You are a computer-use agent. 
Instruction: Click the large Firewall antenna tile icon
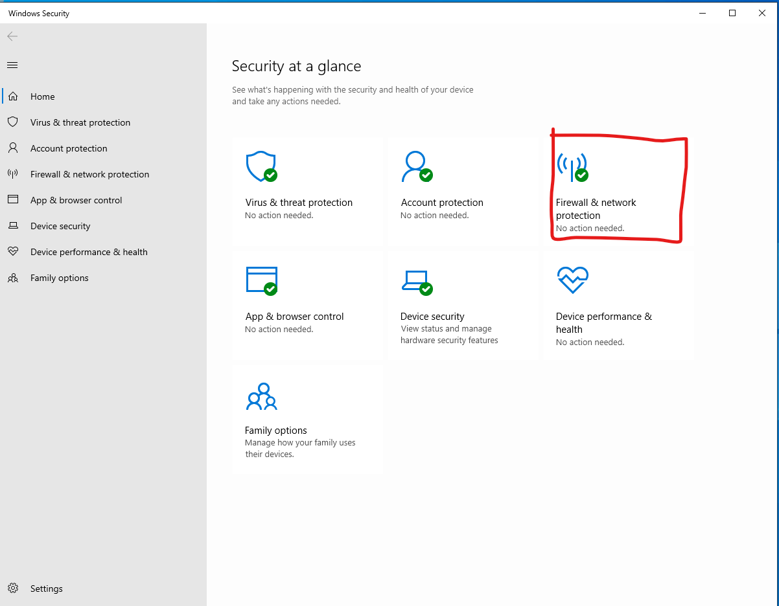click(572, 167)
